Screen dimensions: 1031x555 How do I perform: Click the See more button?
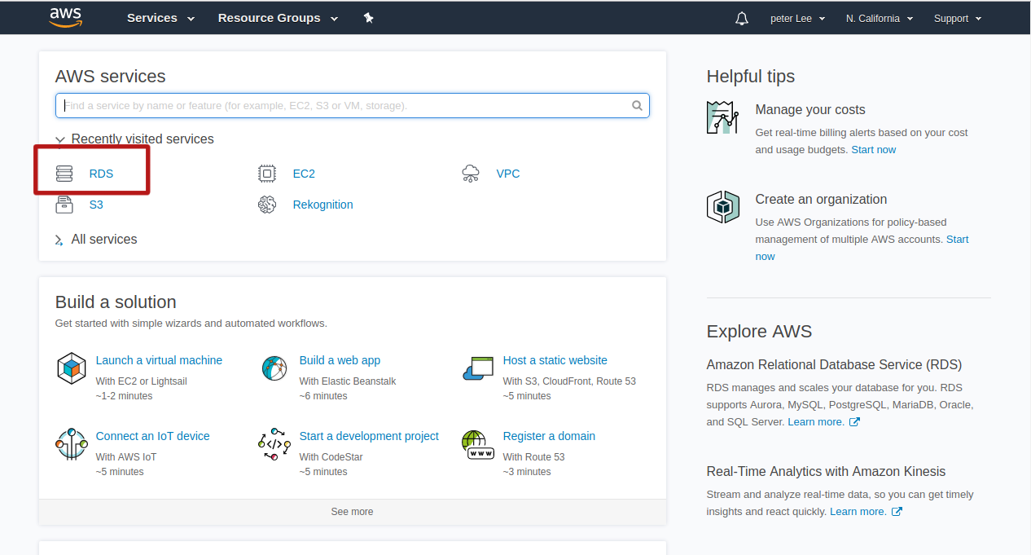click(x=352, y=512)
